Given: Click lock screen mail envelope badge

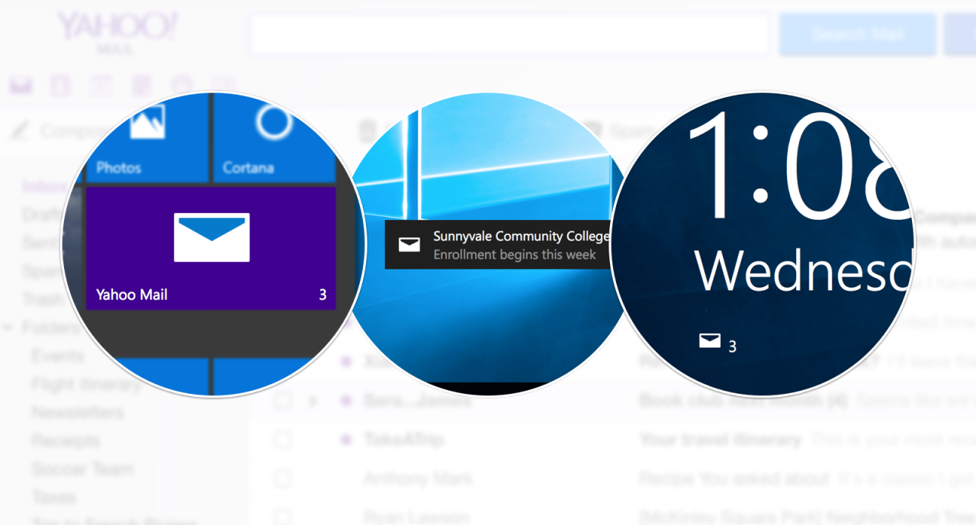Looking at the screenshot, I should click(710, 341).
